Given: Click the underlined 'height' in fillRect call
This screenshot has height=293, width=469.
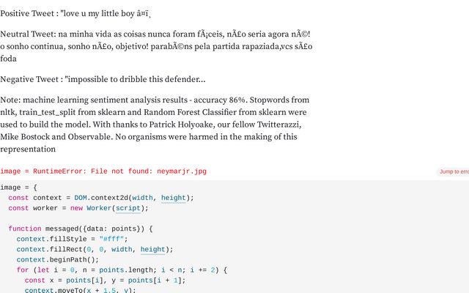Looking at the screenshot, I should [153, 249].
